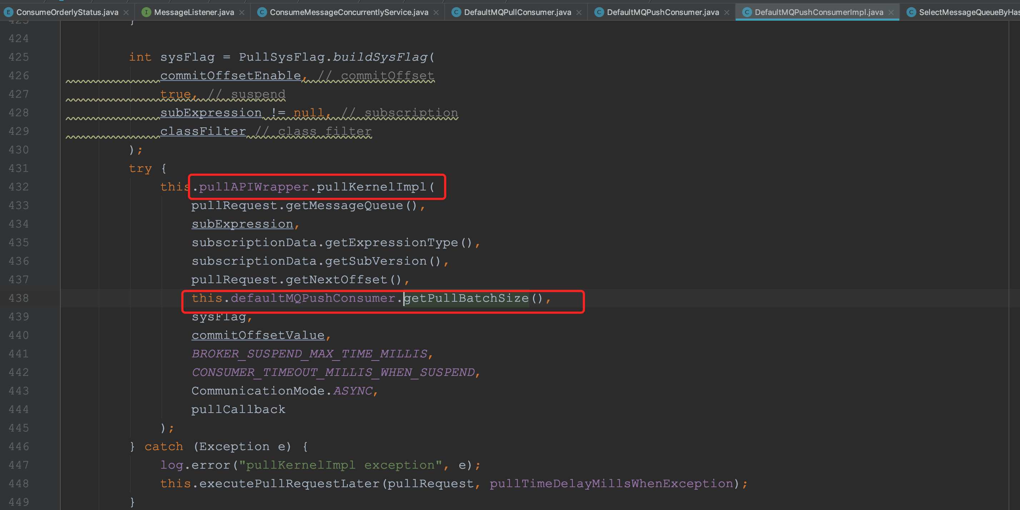The height and width of the screenshot is (510, 1020).
Task: Click class icon on DefaultMQPushConsumerImpl.java tab
Action: 746,12
